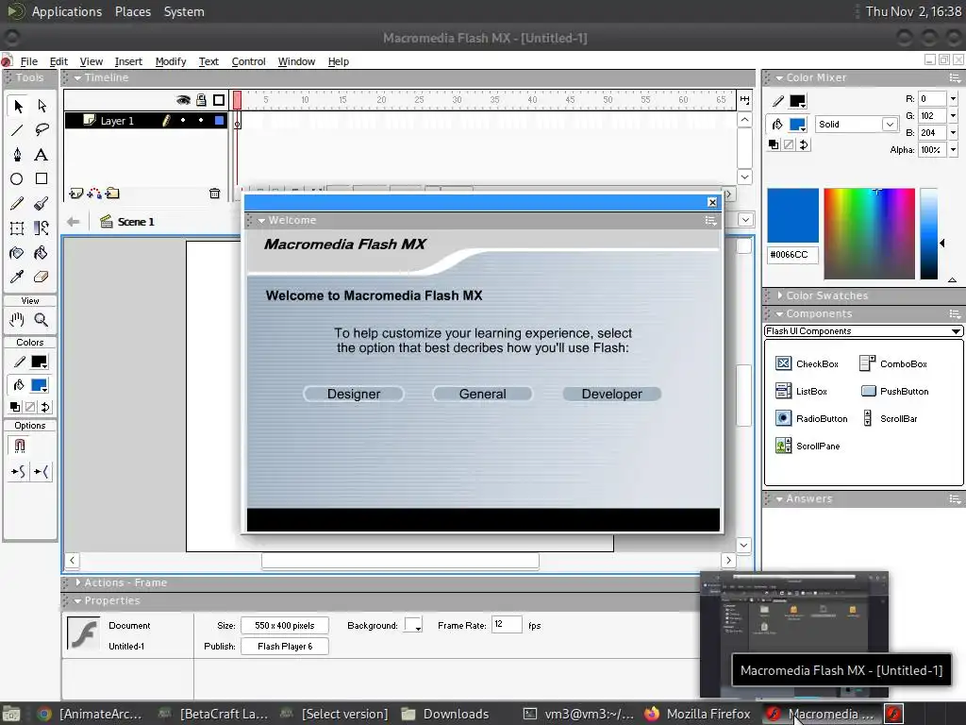Toggle show all layers as outlines
Screen dimensions: 966x725
tap(219, 100)
